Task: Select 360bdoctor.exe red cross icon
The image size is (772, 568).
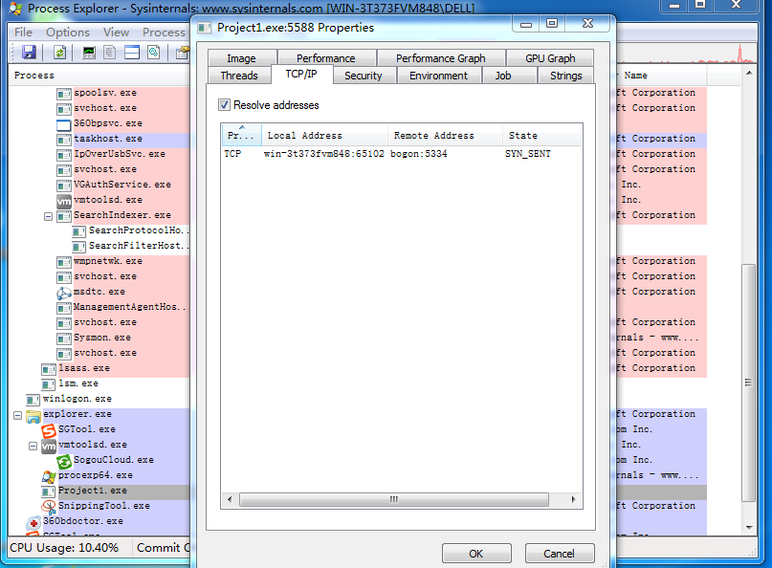Action: [x=33, y=521]
